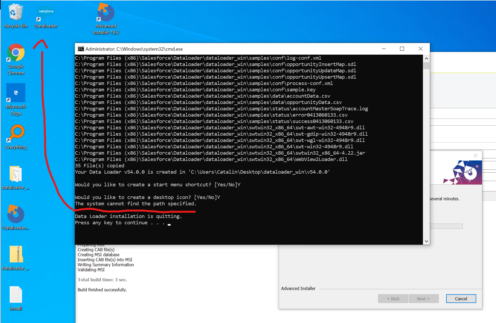
Task: Click the 'Your Data Loader v54.0.0 is created' line
Action: click(202, 172)
